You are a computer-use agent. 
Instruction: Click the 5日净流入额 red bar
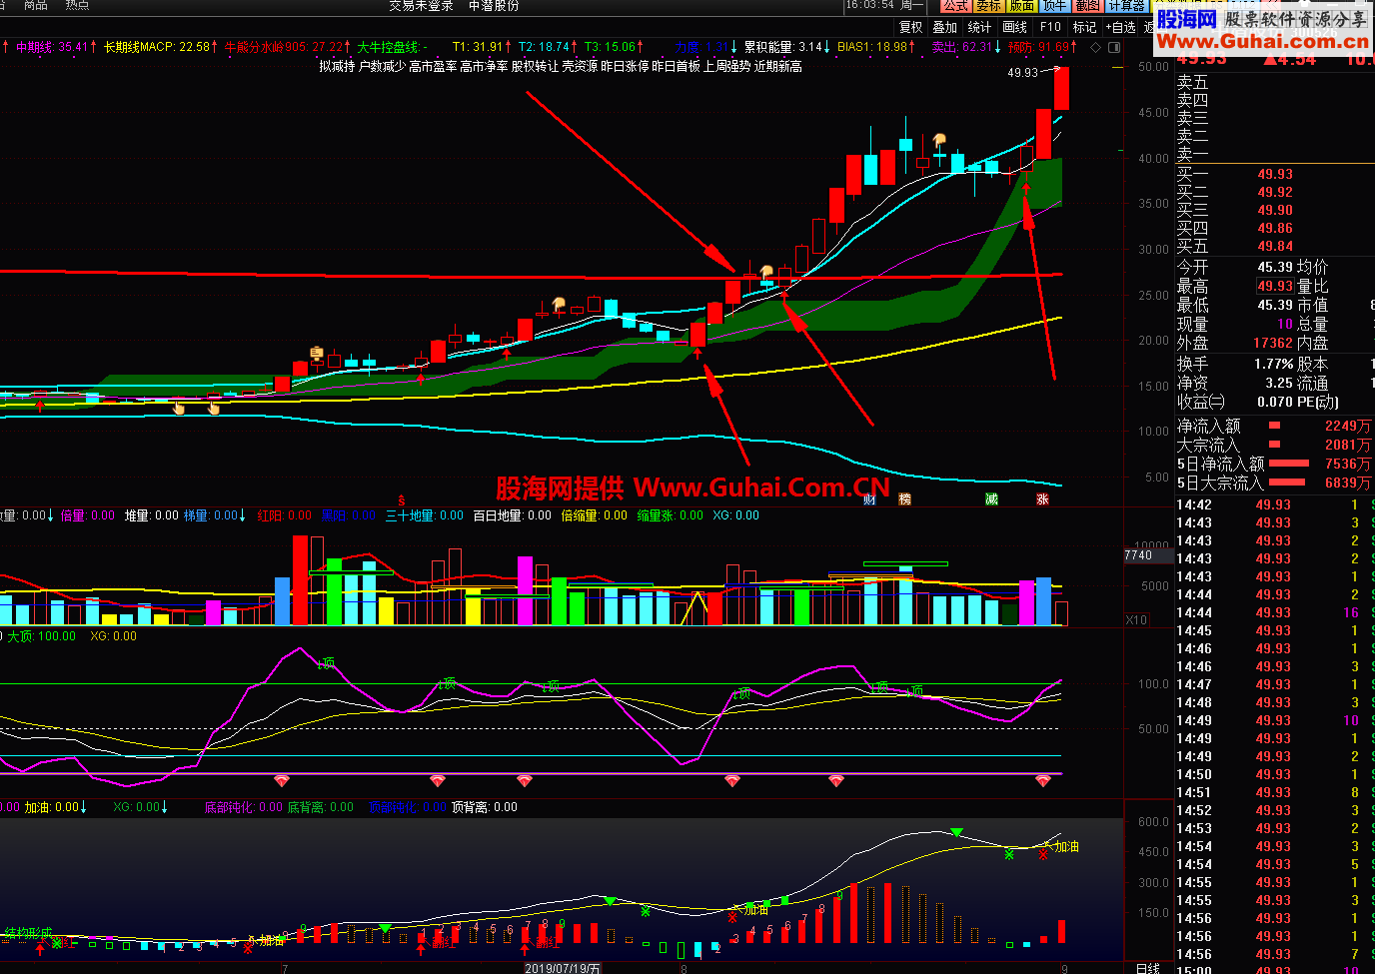[1288, 464]
